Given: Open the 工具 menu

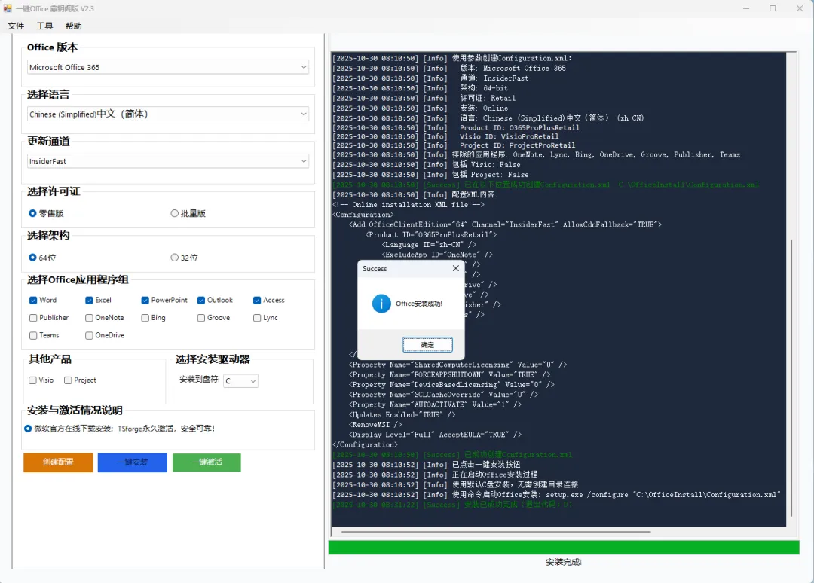Looking at the screenshot, I should click(44, 26).
